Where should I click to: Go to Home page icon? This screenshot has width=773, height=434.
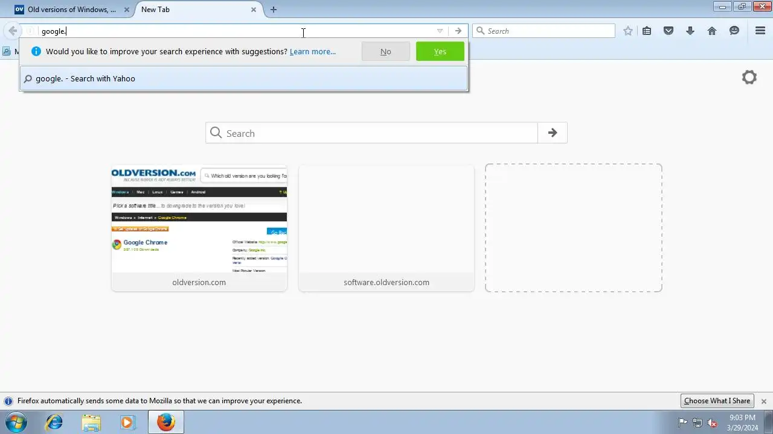click(712, 31)
